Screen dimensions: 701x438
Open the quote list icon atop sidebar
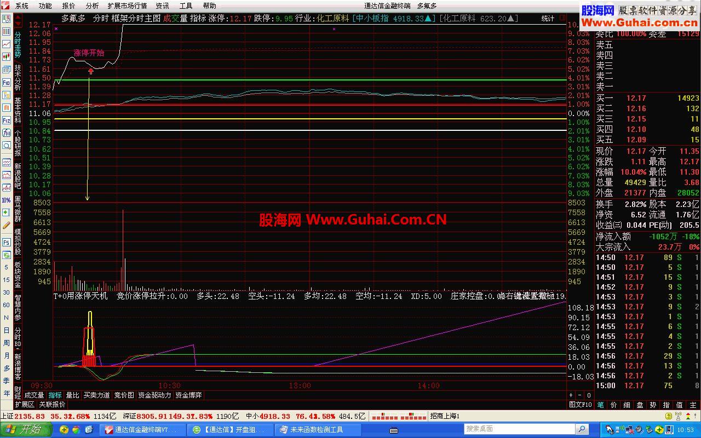[6, 19]
